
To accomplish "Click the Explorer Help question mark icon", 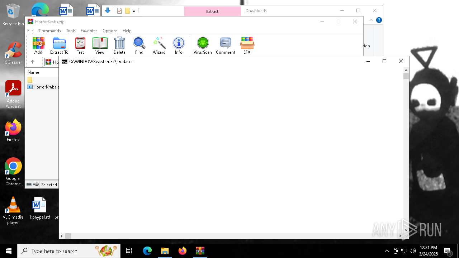I will 379,20.
